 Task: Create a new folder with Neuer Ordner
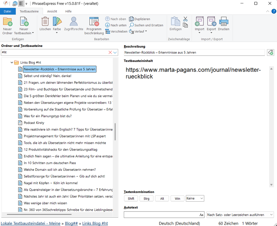[7, 26]
